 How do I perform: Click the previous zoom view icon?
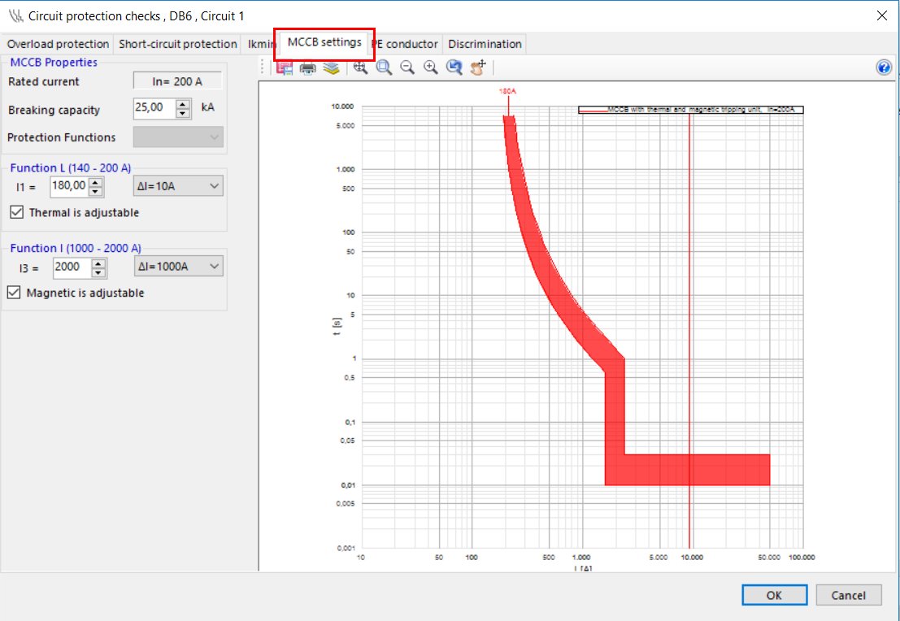(454, 68)
